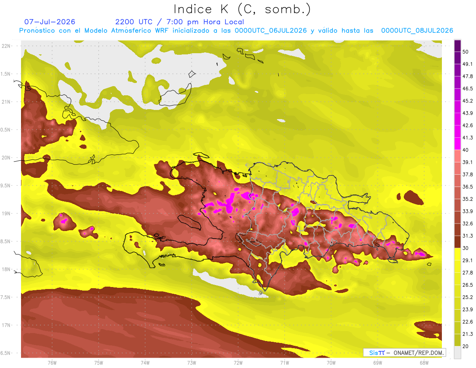Click the "7.5N" latitude label
This screenshot has height=368, width=476.
6,297
